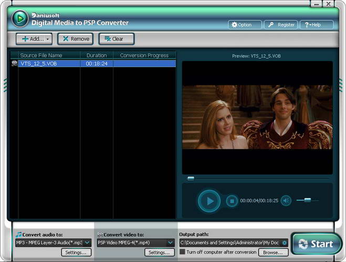This screenshot has height=262, width=346.
Task: Remove the selected file
Action: click(76, 39)
